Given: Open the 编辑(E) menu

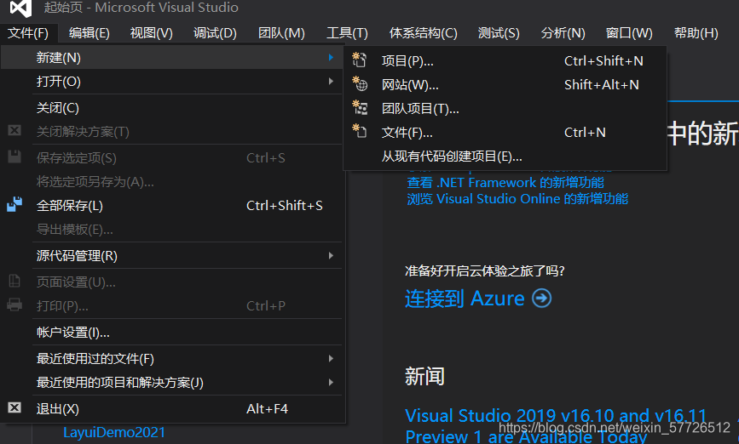Looking at the screenshot, I should pyautogui.click(x=89, y=33).
